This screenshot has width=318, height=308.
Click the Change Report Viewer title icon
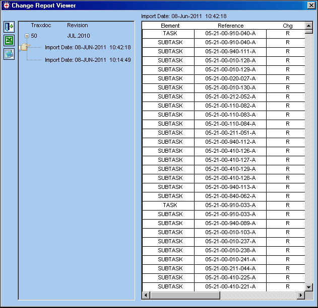[6, 5]
